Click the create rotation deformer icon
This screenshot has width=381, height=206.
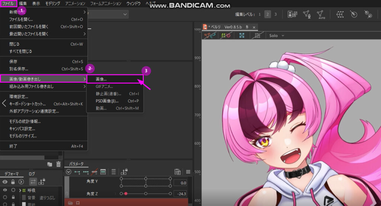354,14
